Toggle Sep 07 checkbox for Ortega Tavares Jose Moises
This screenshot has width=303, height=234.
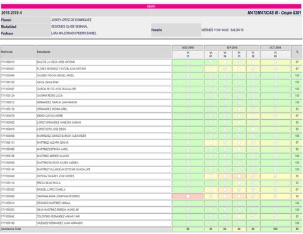(211, 176)
